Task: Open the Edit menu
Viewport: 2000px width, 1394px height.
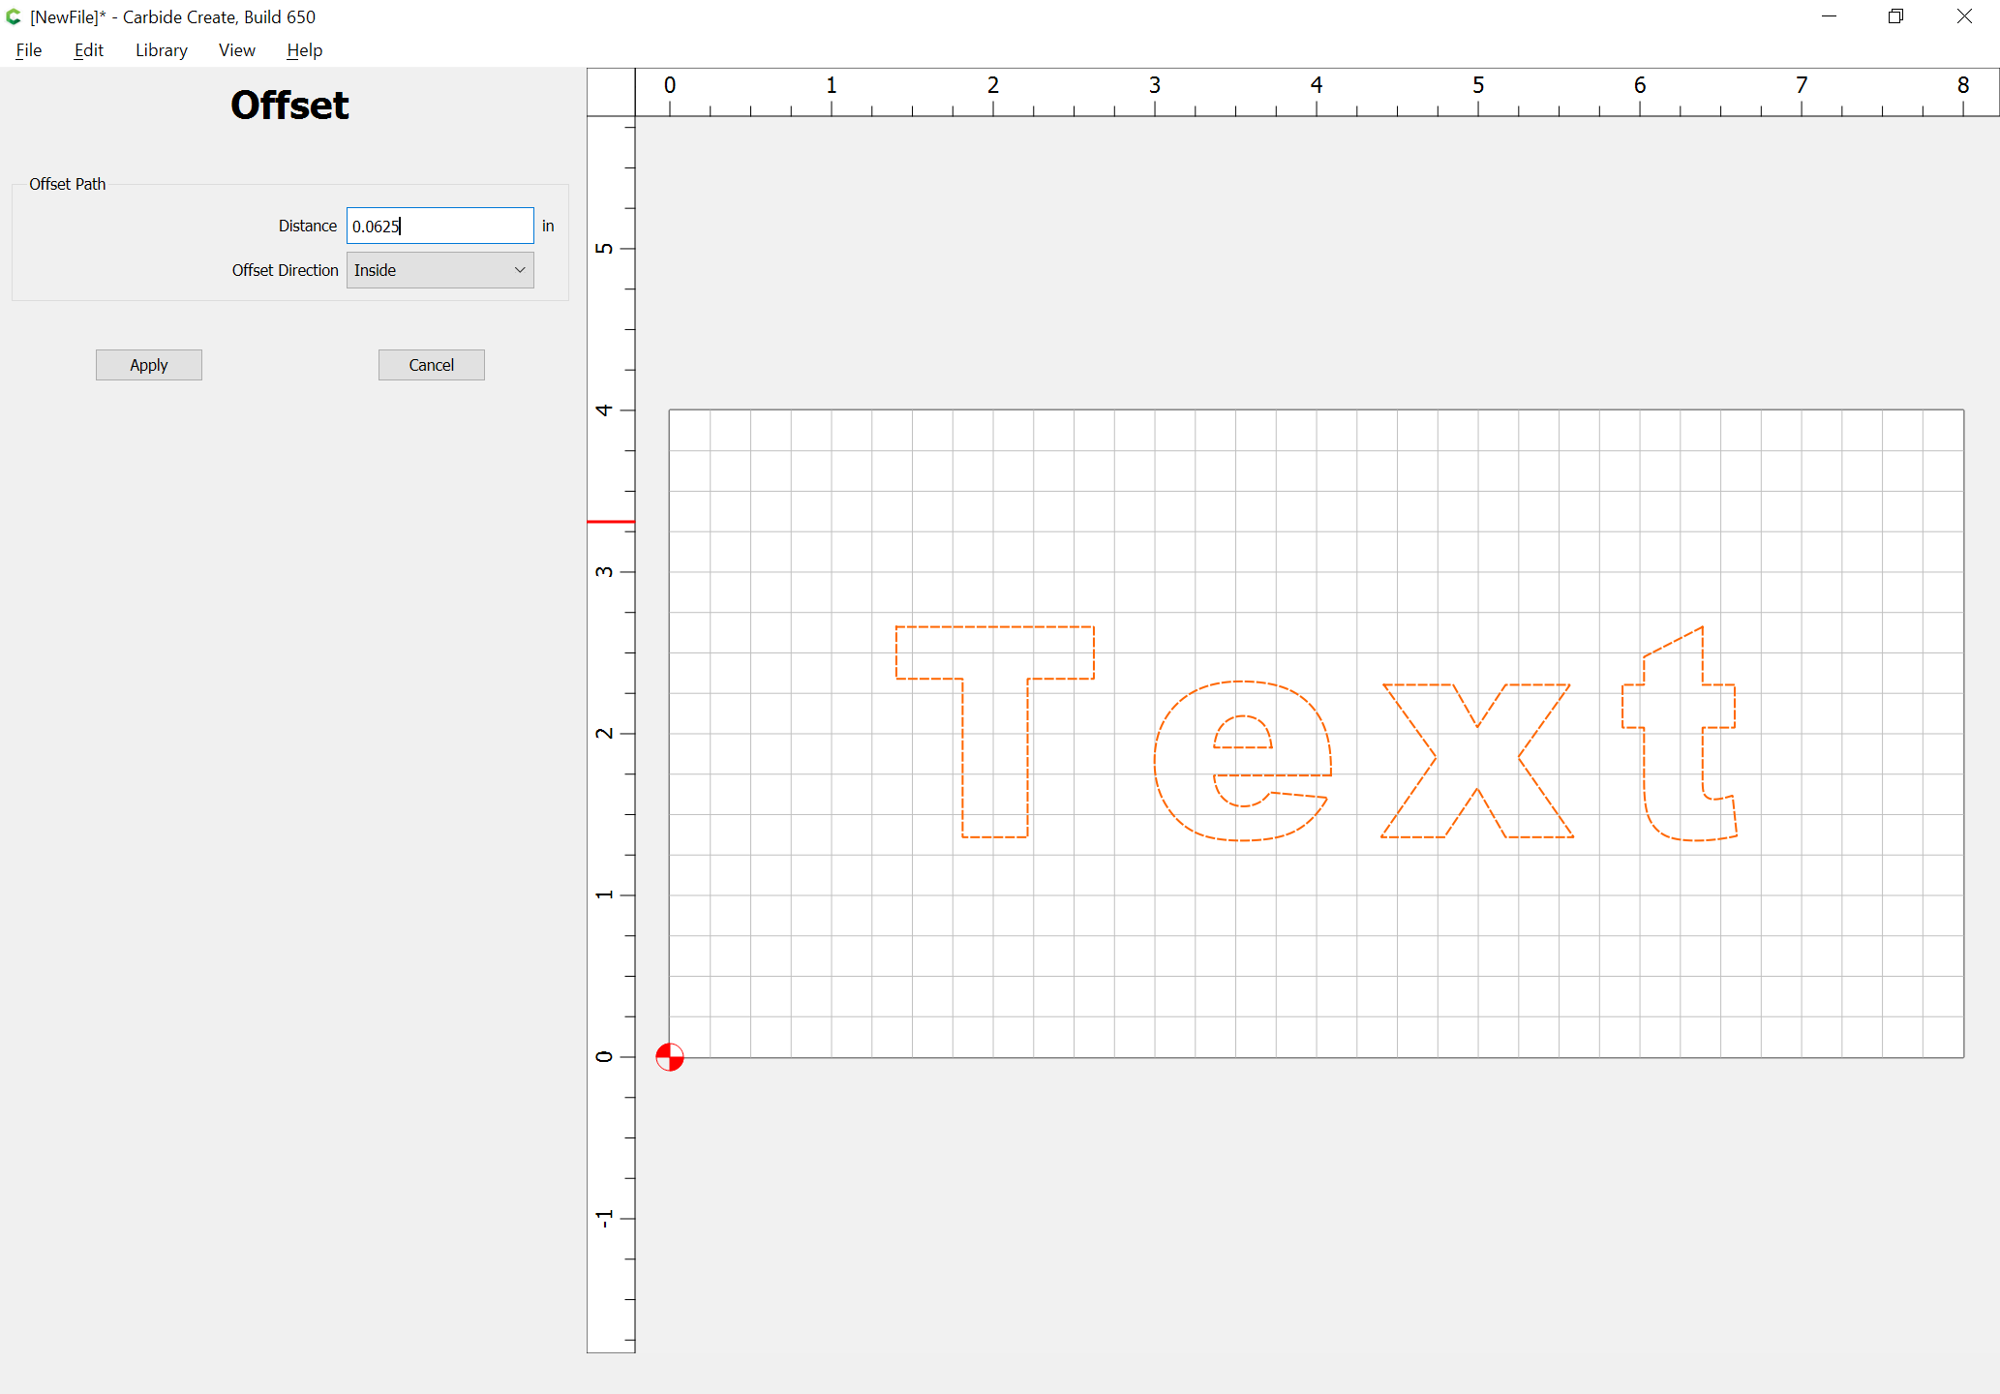Action: pyautogui.click(x=88, y=50)
